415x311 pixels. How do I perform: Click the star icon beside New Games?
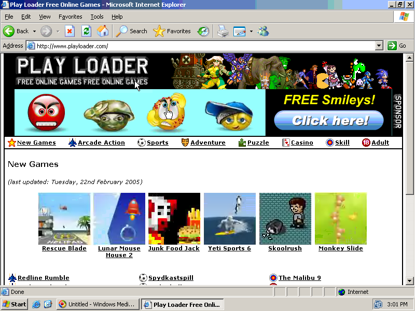point(12,143)
